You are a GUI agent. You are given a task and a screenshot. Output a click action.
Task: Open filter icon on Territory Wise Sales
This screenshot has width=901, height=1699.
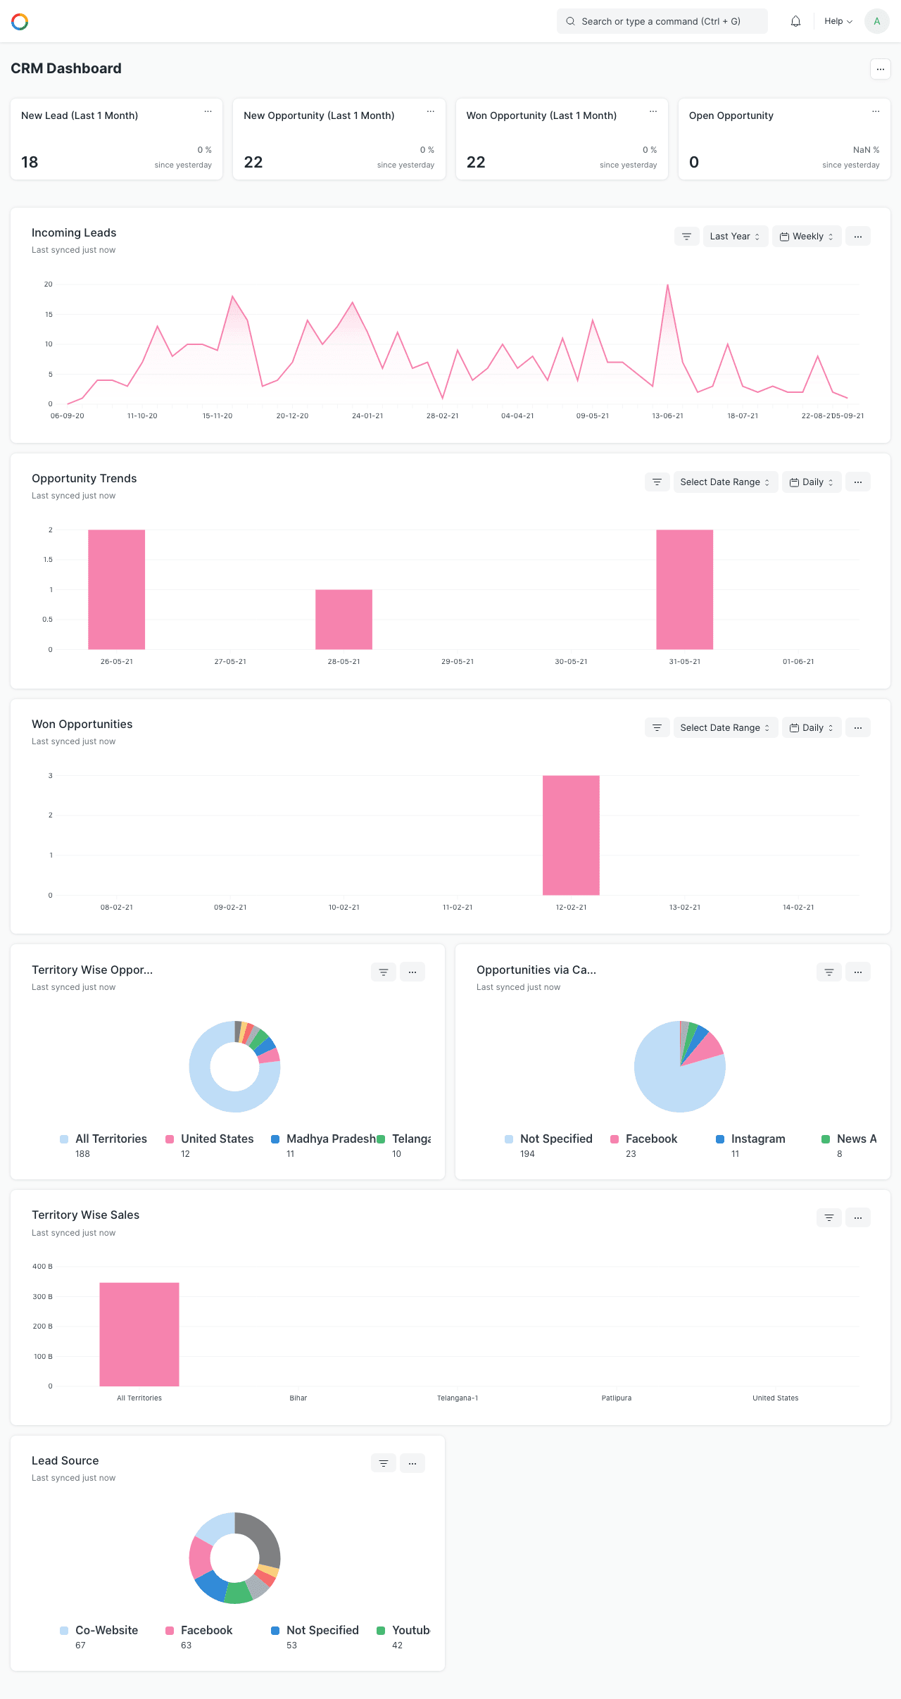[x=829, y=1217]
